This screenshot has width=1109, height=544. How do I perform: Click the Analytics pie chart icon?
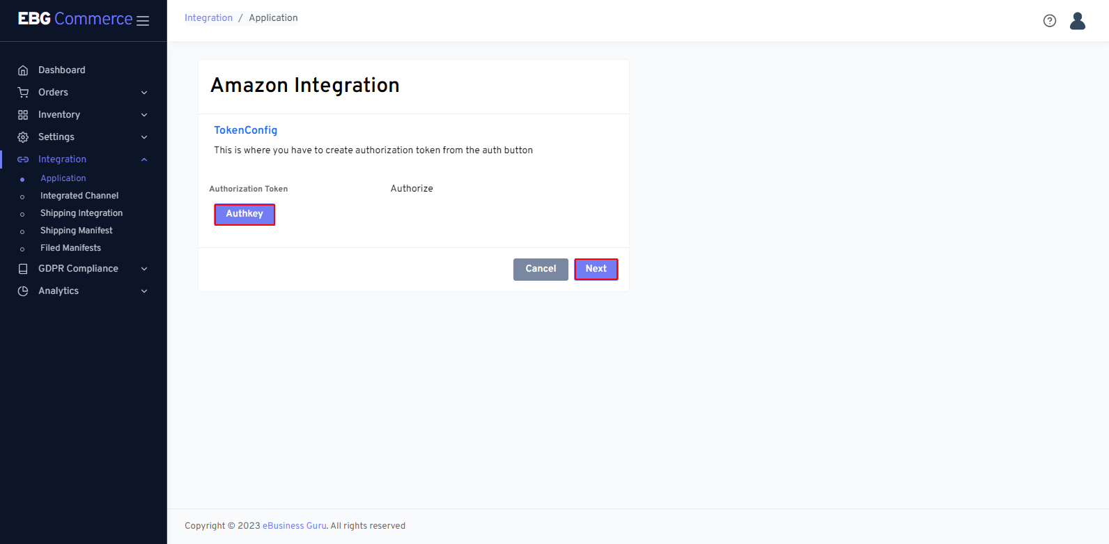(x=23, y=291)
